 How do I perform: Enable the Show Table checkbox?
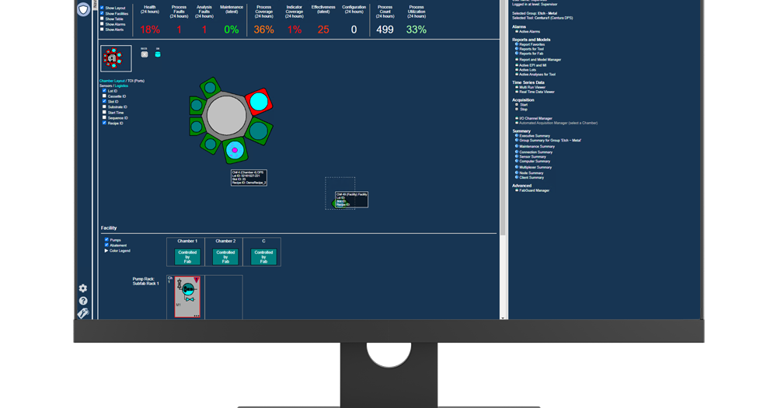coord(102,19)
